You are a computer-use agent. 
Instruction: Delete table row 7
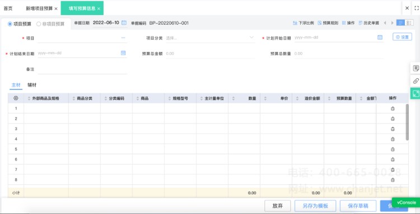[x=393, y=170]
